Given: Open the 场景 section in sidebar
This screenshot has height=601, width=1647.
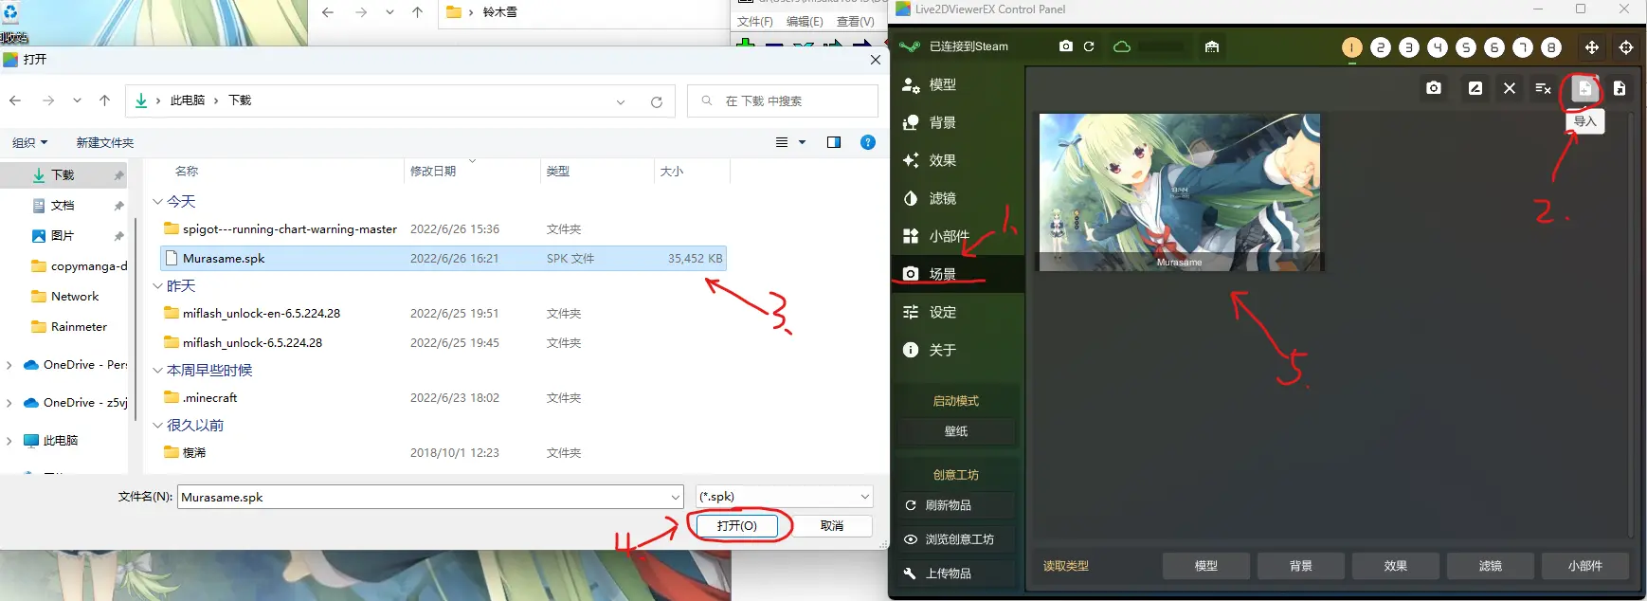Looking at the screenshot, I should coord(942,274).
